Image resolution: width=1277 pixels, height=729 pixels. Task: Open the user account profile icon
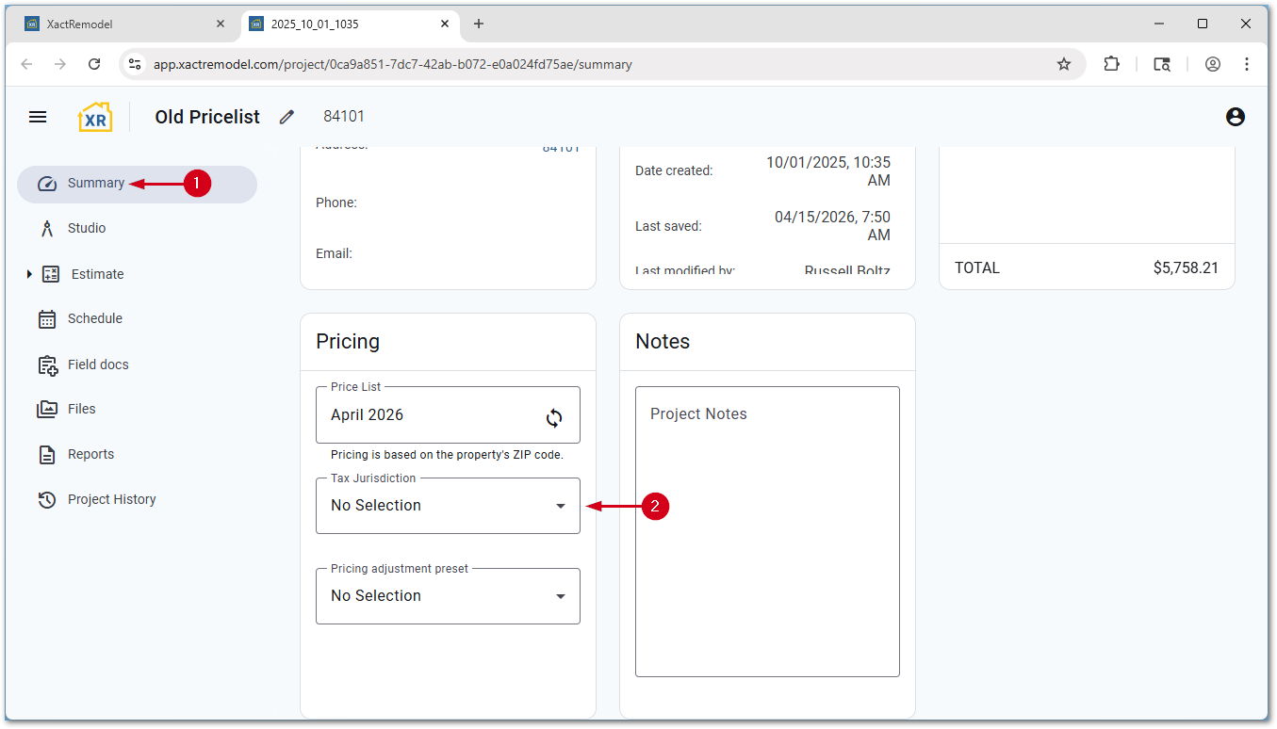pos(1235,117)
